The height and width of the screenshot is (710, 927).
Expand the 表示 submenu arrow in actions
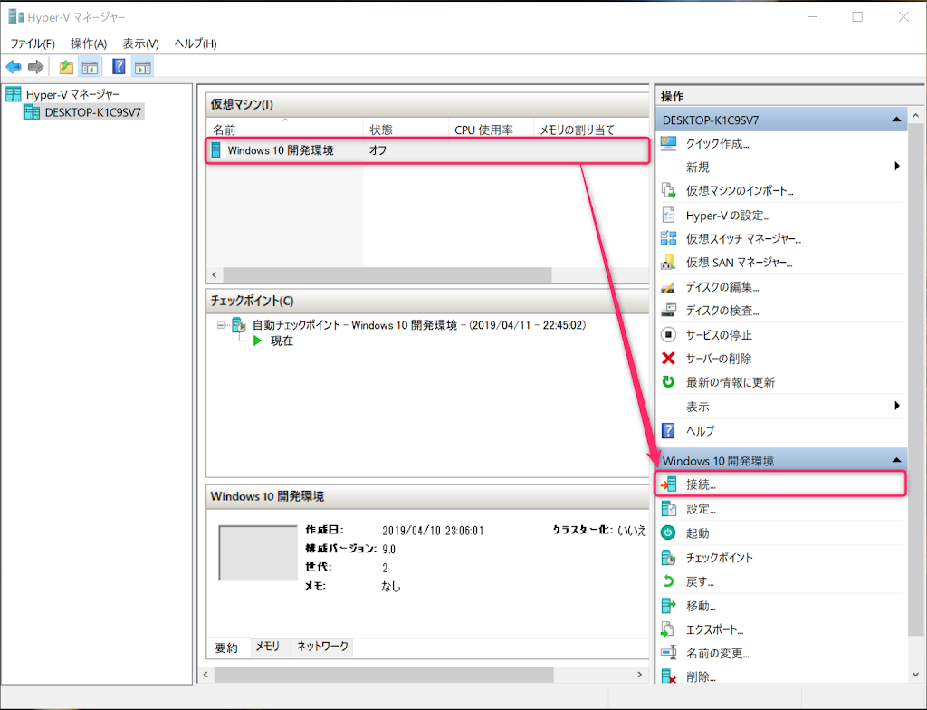click(897, 406)
